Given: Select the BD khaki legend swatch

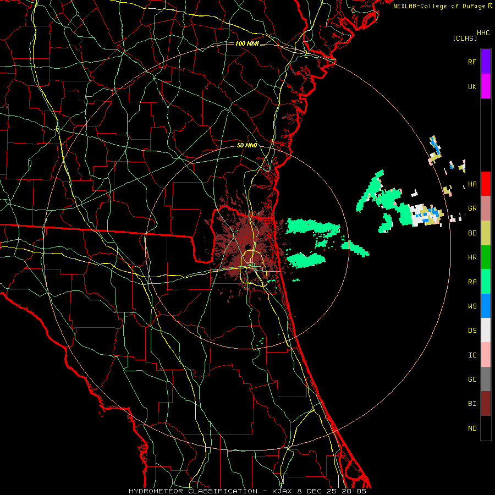Looking at the screenshot, I should 486,233.
